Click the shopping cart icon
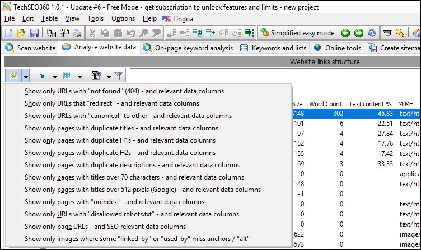The image size is (421, 250). point(387,33)
